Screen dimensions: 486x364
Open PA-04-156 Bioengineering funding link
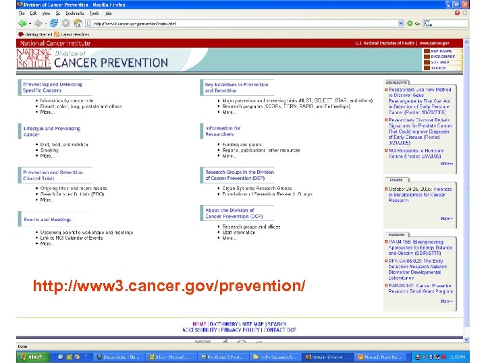coord(420,247)
